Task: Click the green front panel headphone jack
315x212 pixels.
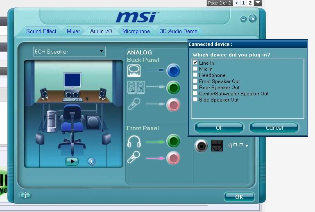Action: pyautogui.click(x=173, y=142)
